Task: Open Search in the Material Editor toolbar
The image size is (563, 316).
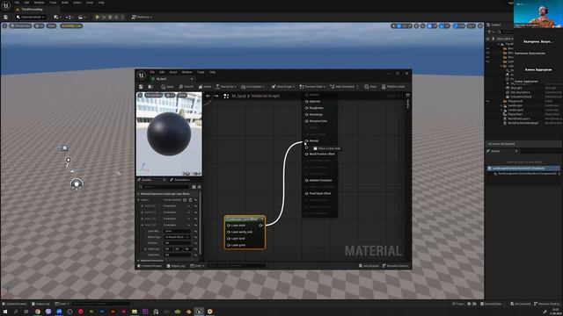Action: pyautogui.click(x=186, y=87)
